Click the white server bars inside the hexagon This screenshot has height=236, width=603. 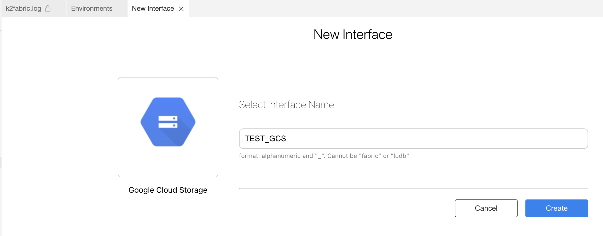point(168,122)
